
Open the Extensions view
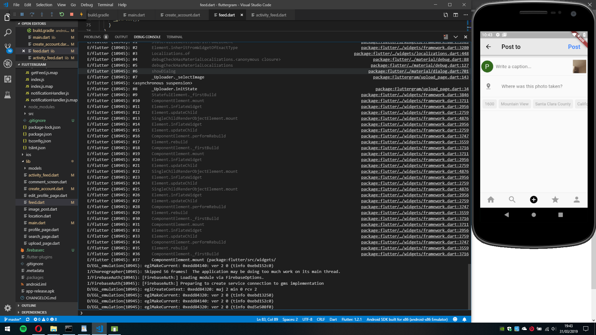[8, 79]
